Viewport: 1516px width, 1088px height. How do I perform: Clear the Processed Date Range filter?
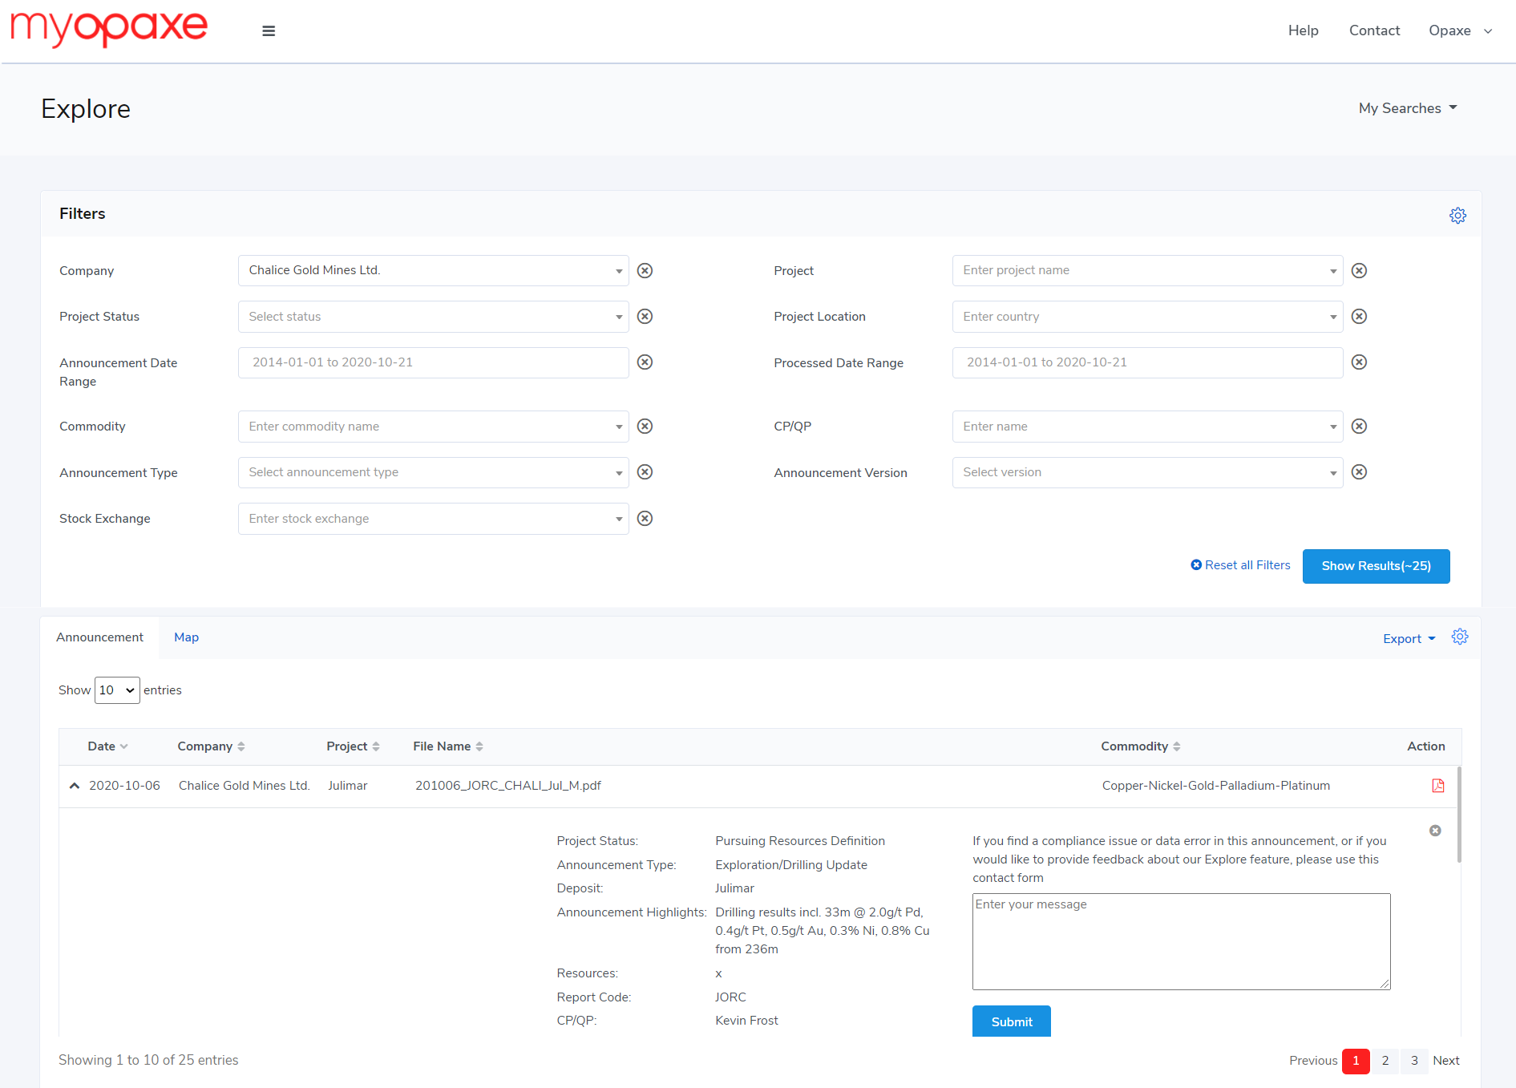1359,362
